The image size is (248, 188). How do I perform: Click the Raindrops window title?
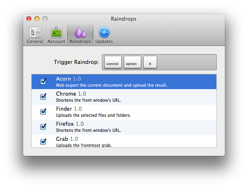coord(123,19)
